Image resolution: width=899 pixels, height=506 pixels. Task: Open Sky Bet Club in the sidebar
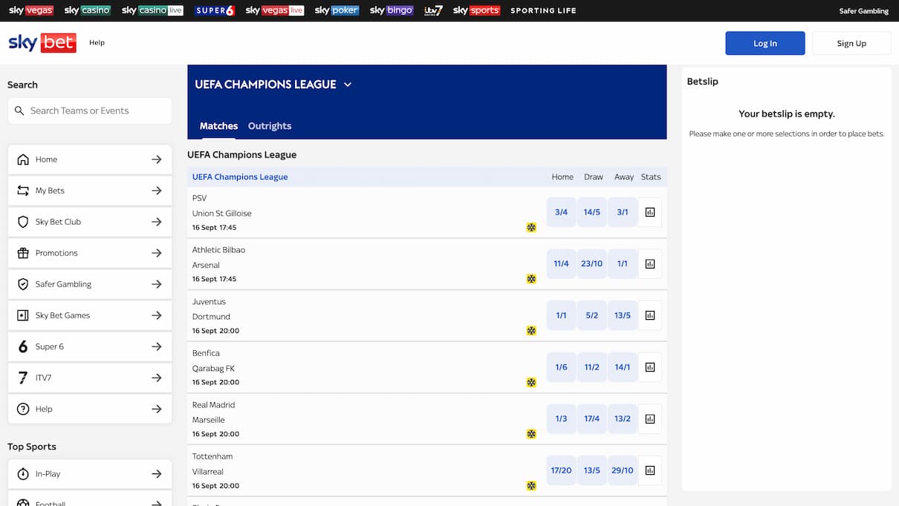click(90, 222)
